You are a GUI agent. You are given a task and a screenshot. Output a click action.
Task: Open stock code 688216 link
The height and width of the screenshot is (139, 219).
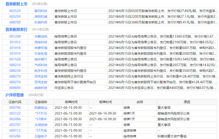click(15, 65)
